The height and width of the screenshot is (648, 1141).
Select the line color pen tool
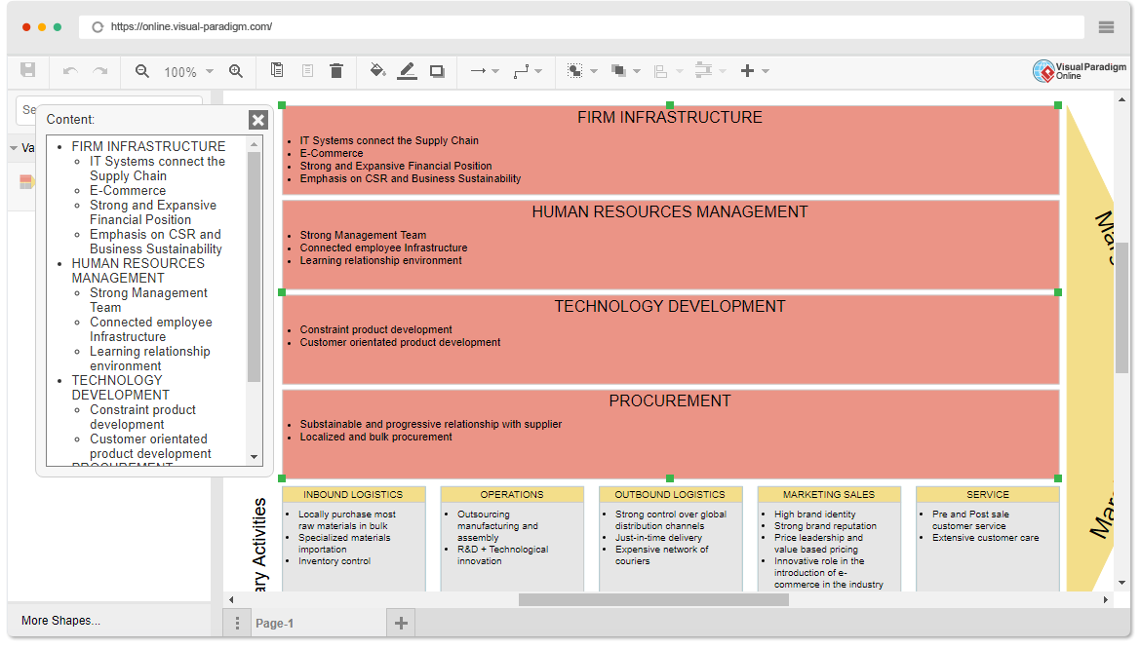coord(408,70)
